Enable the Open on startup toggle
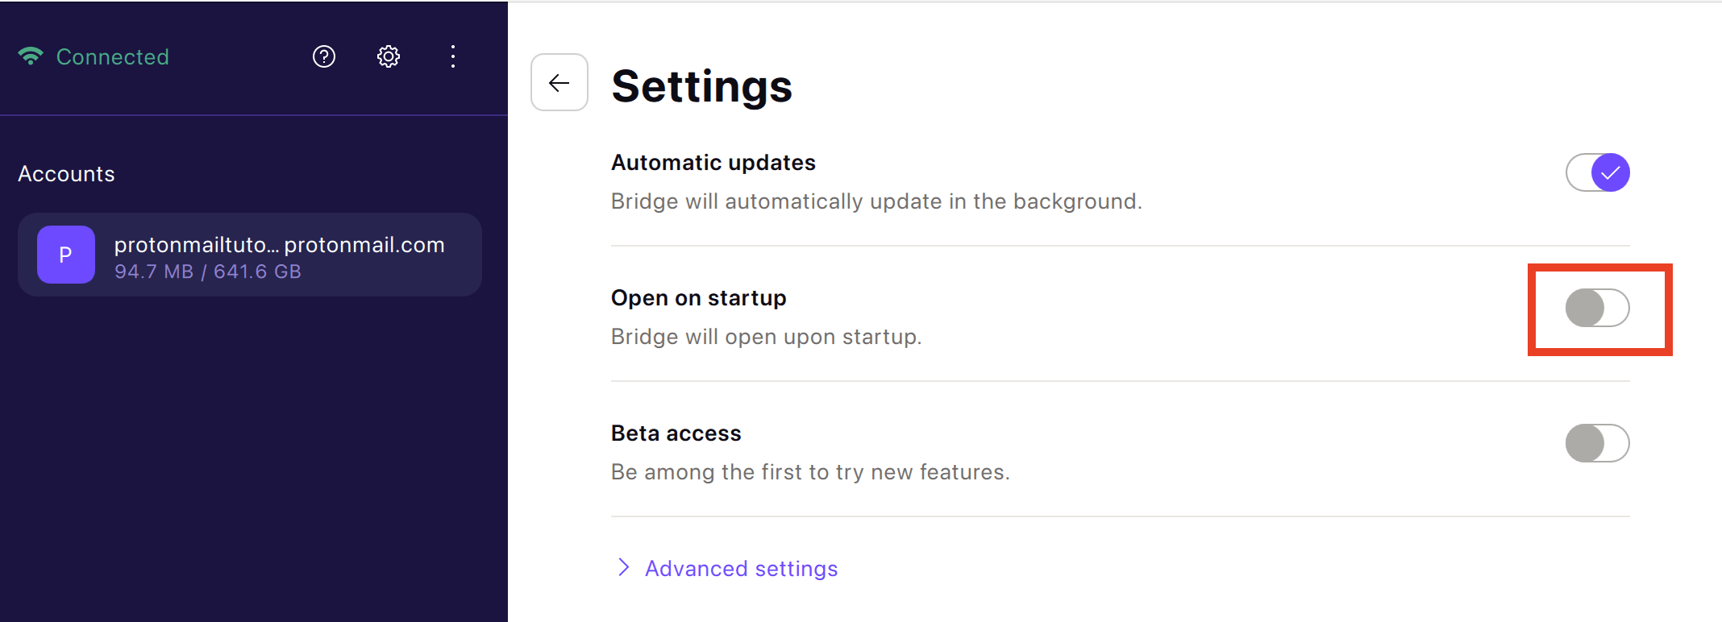Viewport: 1722px width, 622px height. pos(1598,308)
